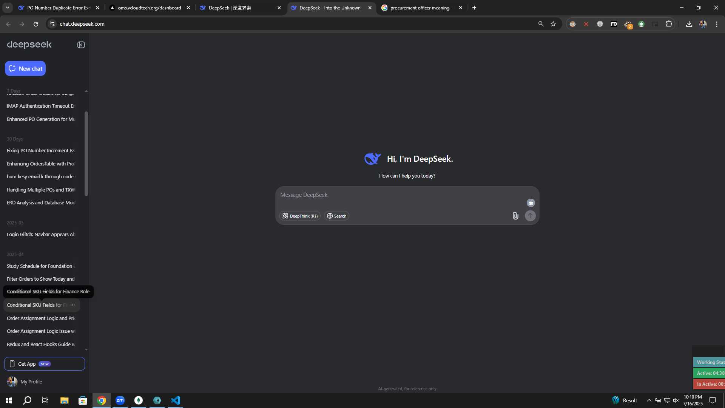Screen dimensions: 725x408
Task: Start a New chat
Action: (x=25, y=68)
